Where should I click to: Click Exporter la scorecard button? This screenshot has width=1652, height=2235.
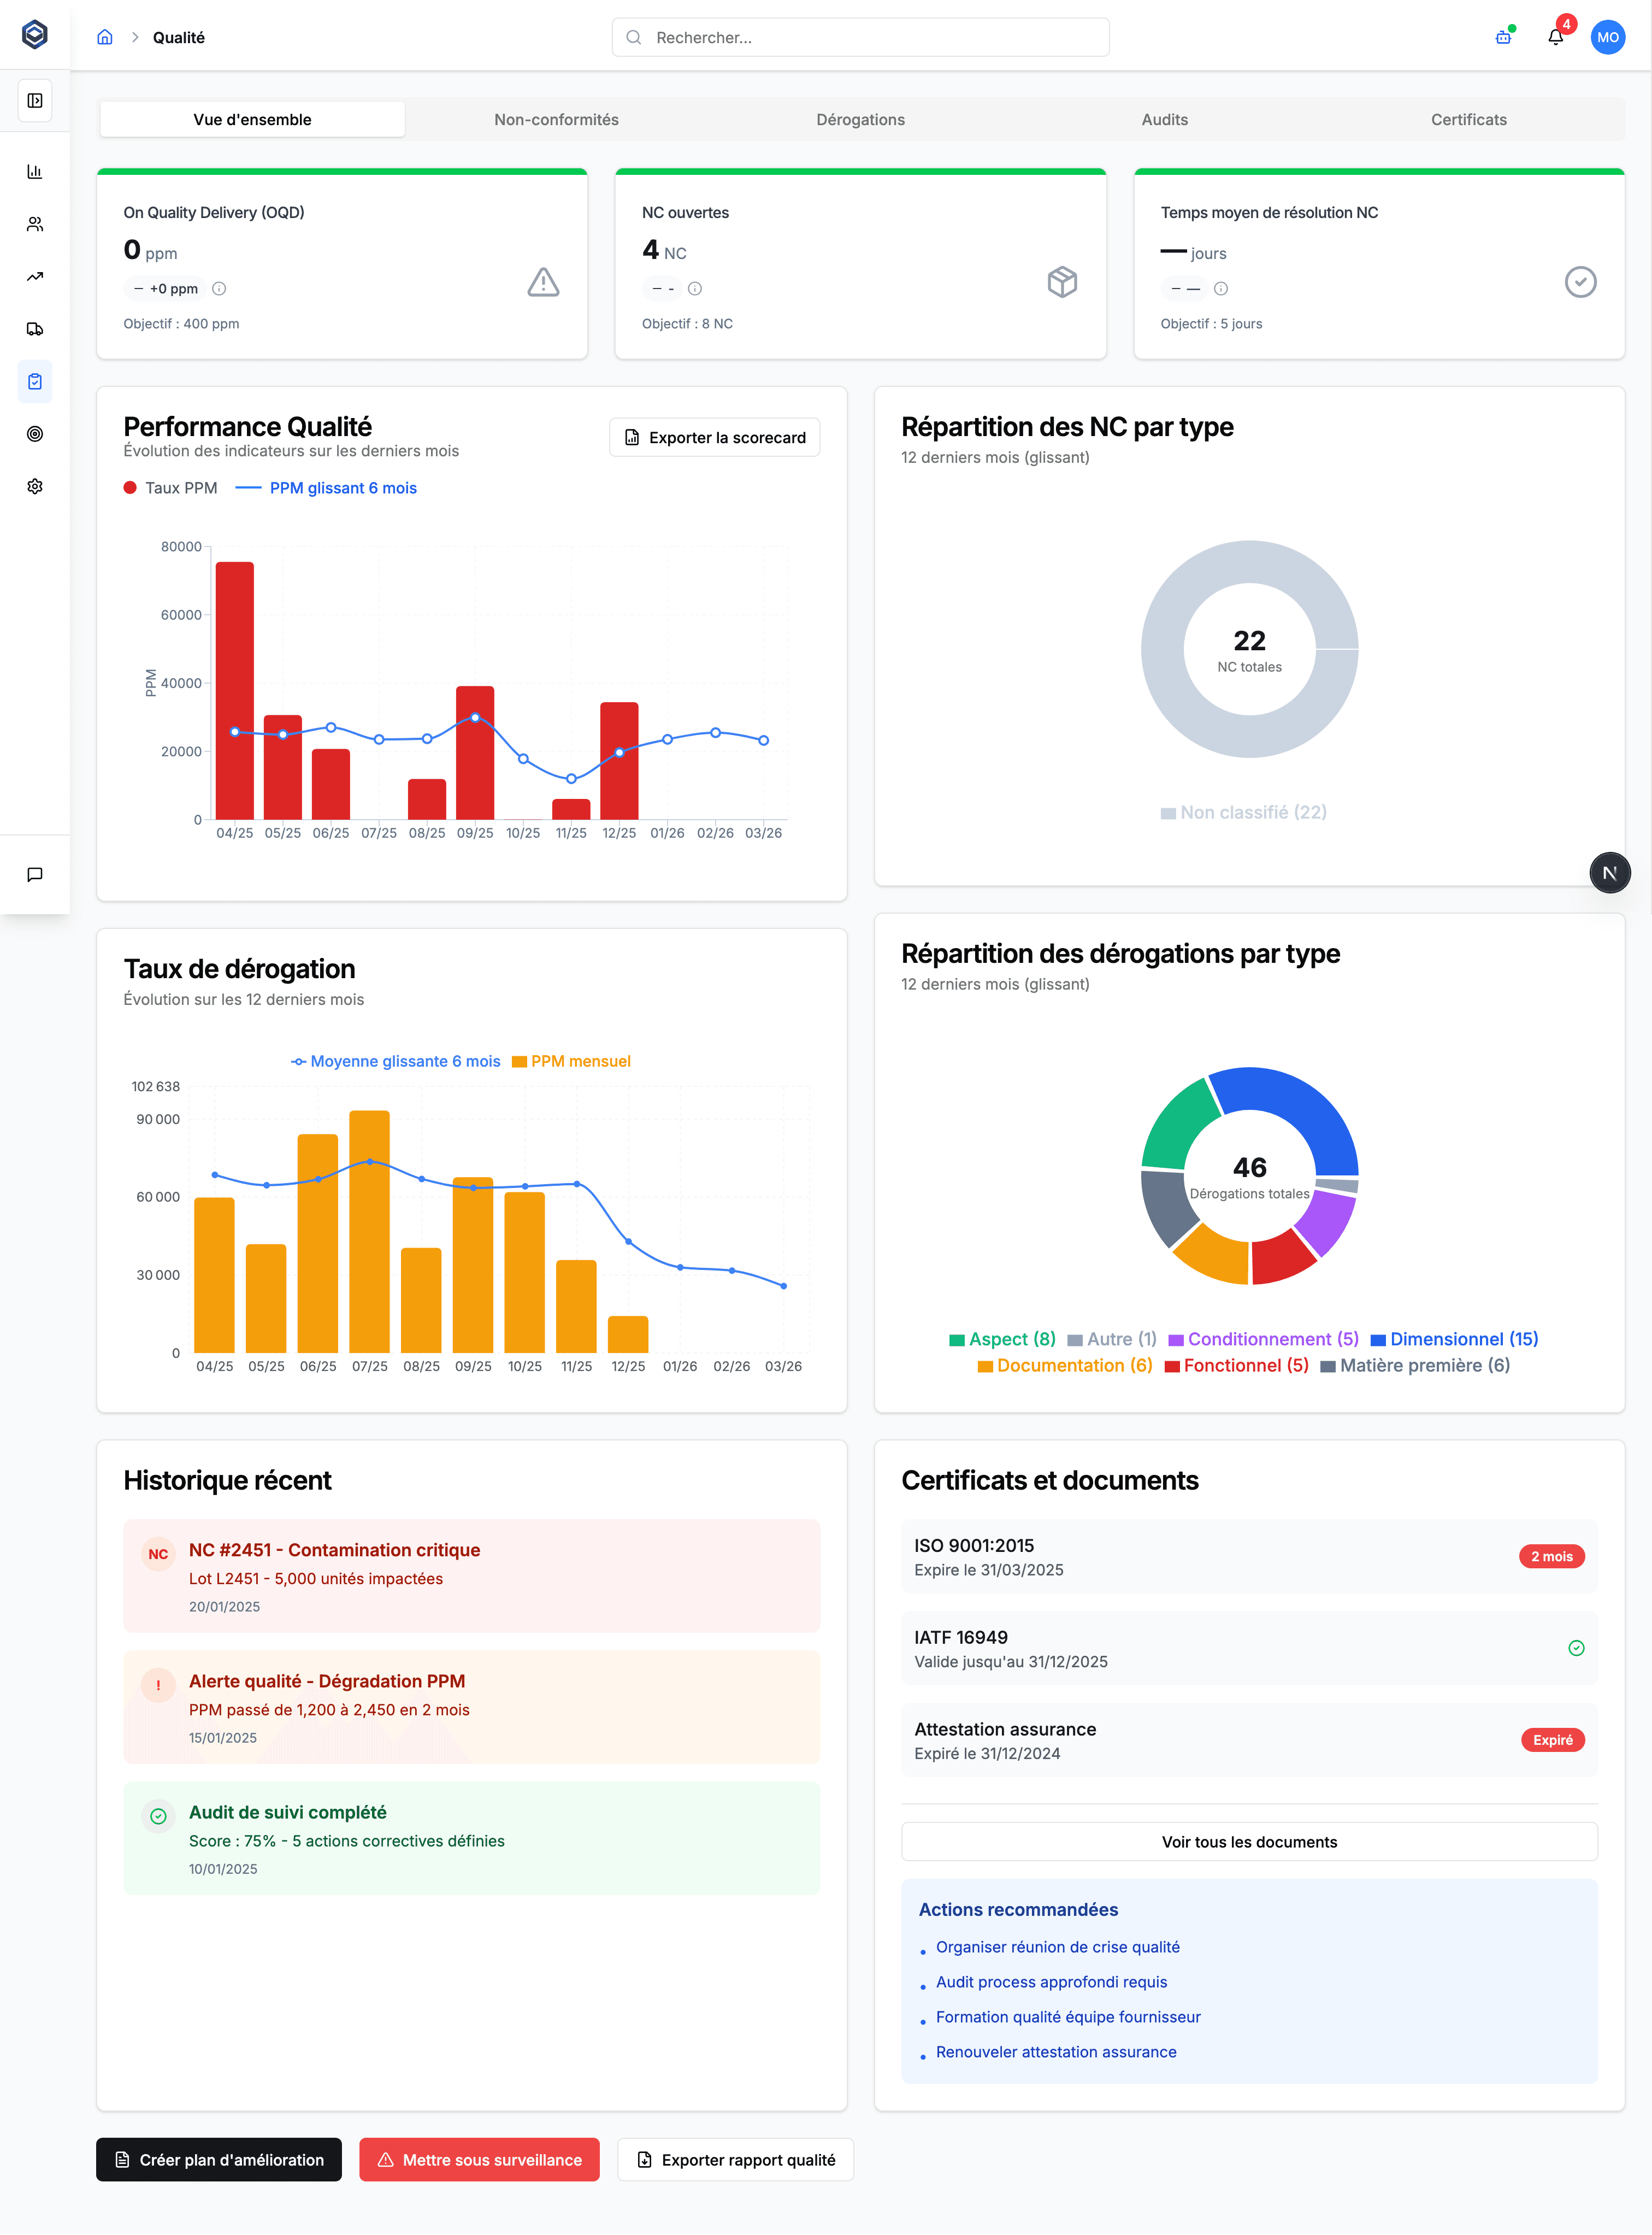pos(714,438)
